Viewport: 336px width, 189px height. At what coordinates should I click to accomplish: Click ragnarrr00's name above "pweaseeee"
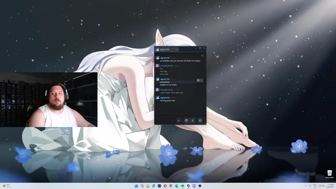[x=165, y=79]
